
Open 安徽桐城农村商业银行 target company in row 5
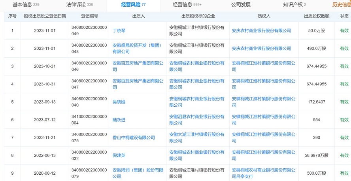pyautogui.click(x=197, y=102)
